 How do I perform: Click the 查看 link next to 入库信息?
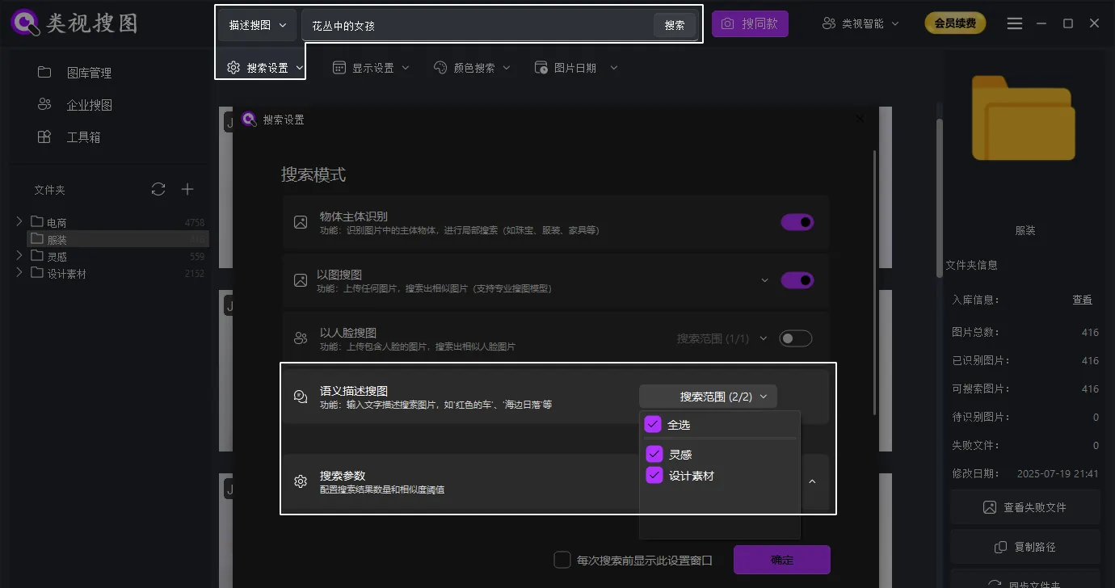[1082, 299]
